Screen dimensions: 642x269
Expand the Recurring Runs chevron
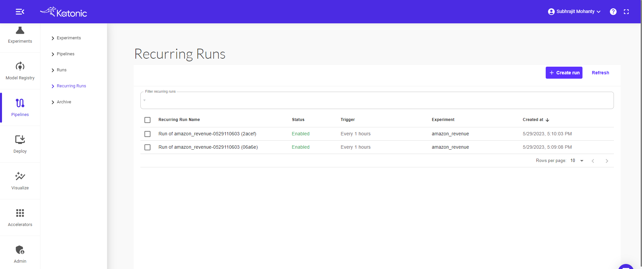53,86
